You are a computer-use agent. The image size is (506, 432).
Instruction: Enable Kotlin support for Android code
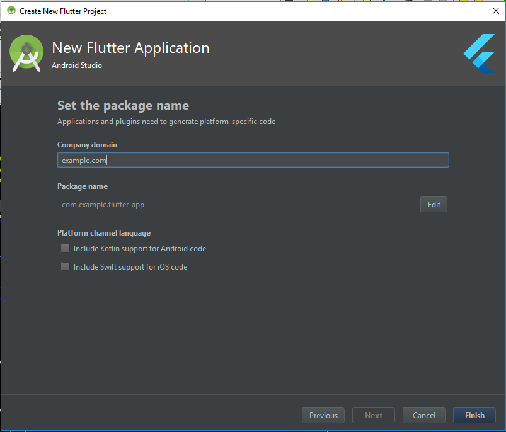coord(65,248)
